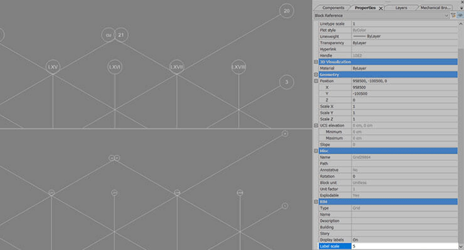
Task: Select grid bubble labeled LXV
Action: pos(53,67)
